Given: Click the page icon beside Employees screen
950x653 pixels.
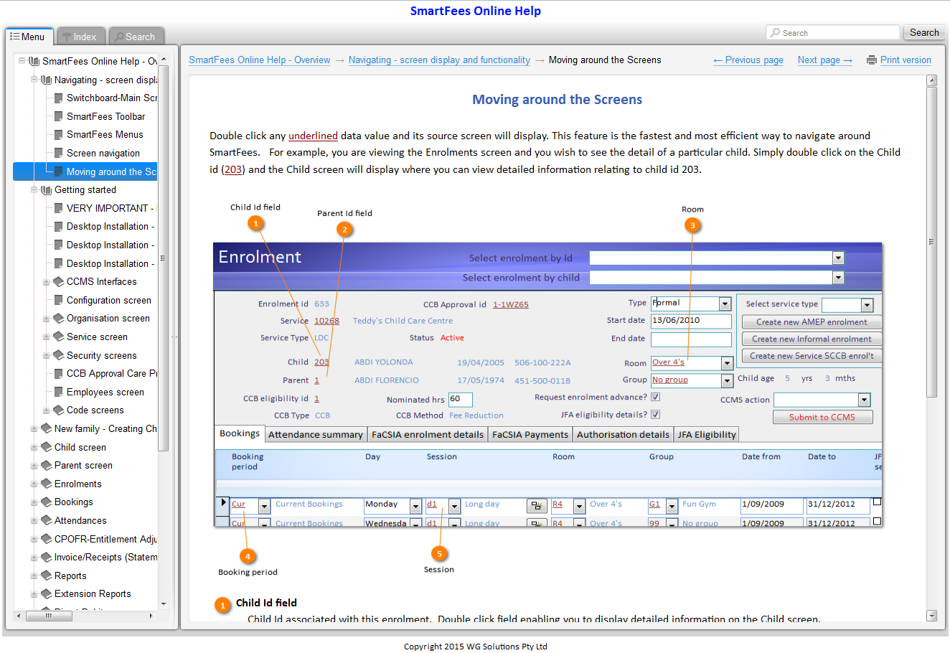Looking at the screenshot, I should [x=58, y=392].
